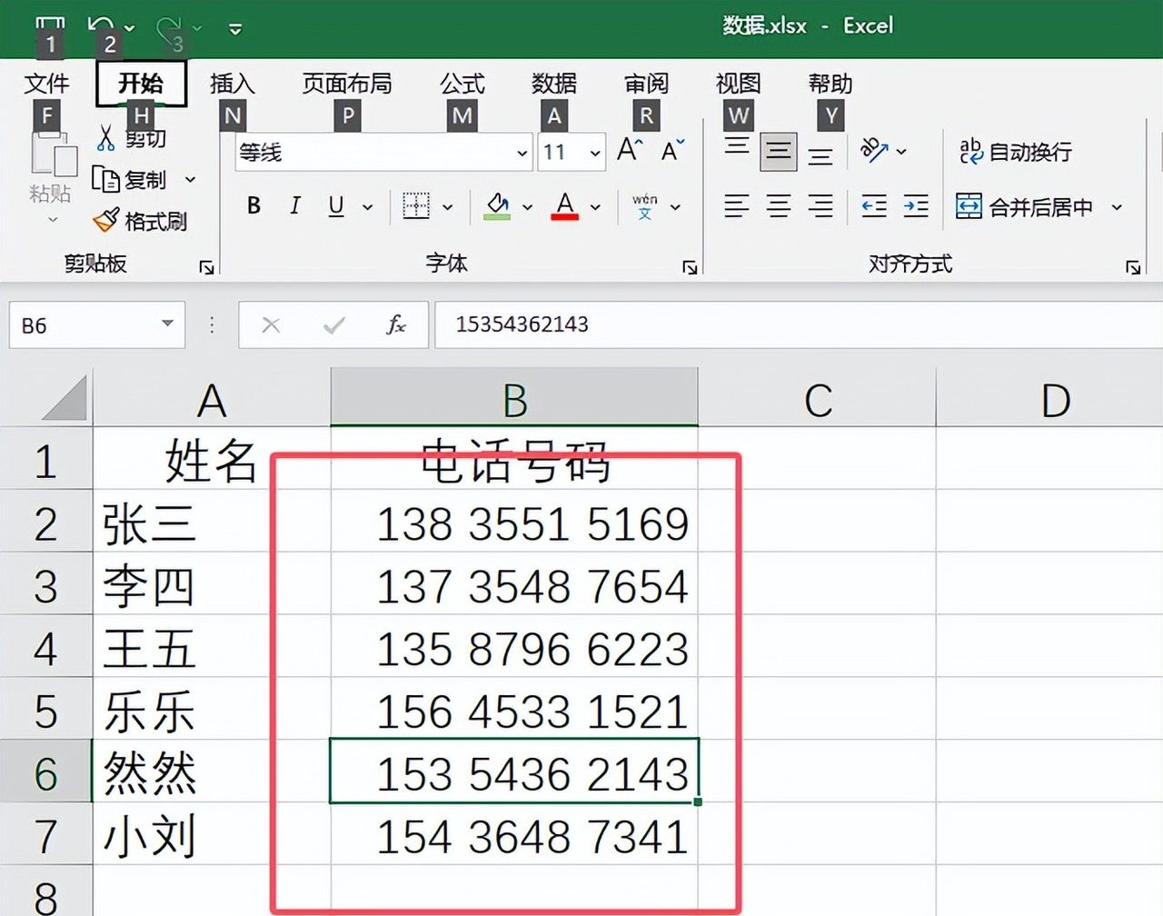1163x916 pixels.
Task: Click the formula bar cancel X
Action: 271,324
